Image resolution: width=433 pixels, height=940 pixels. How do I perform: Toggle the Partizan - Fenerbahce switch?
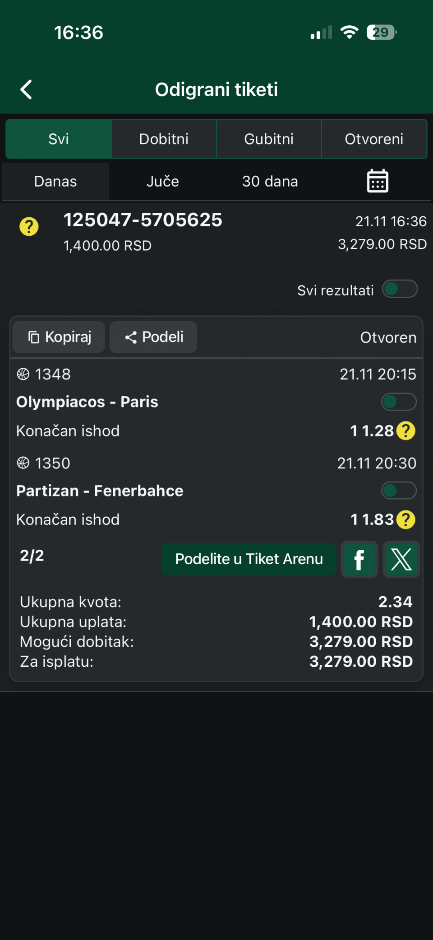pos(399,491)
